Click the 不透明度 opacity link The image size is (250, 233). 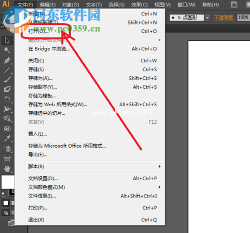pos(224,17)
